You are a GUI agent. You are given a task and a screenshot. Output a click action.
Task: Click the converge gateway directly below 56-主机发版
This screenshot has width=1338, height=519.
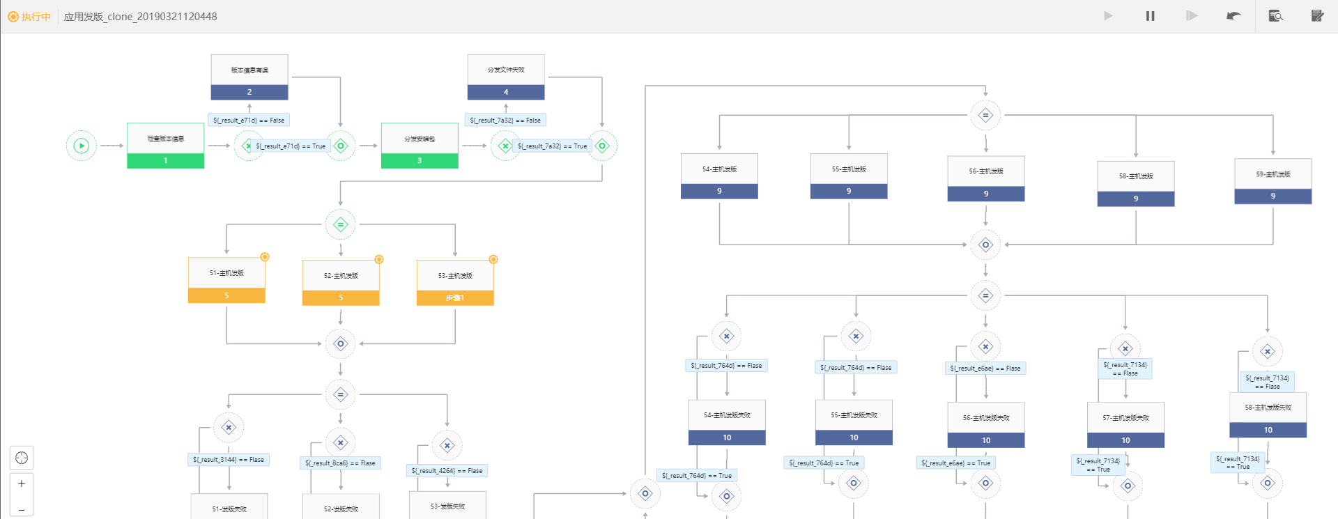[985, 245]
